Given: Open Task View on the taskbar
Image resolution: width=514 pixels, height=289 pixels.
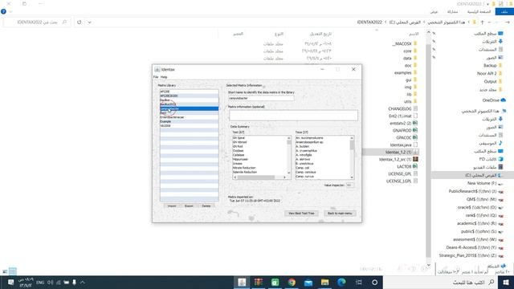Looking at the screenshot, I should pyautogui.click(x=359, y=282).
